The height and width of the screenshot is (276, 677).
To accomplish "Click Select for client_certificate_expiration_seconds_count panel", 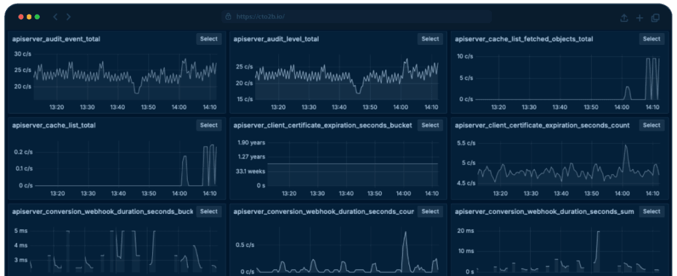I will coord(652,125).
